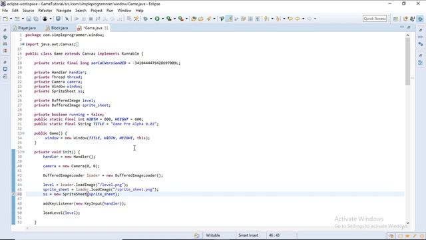Click the Debug bug icon
426x240 pixels.
tap(146, 19)
